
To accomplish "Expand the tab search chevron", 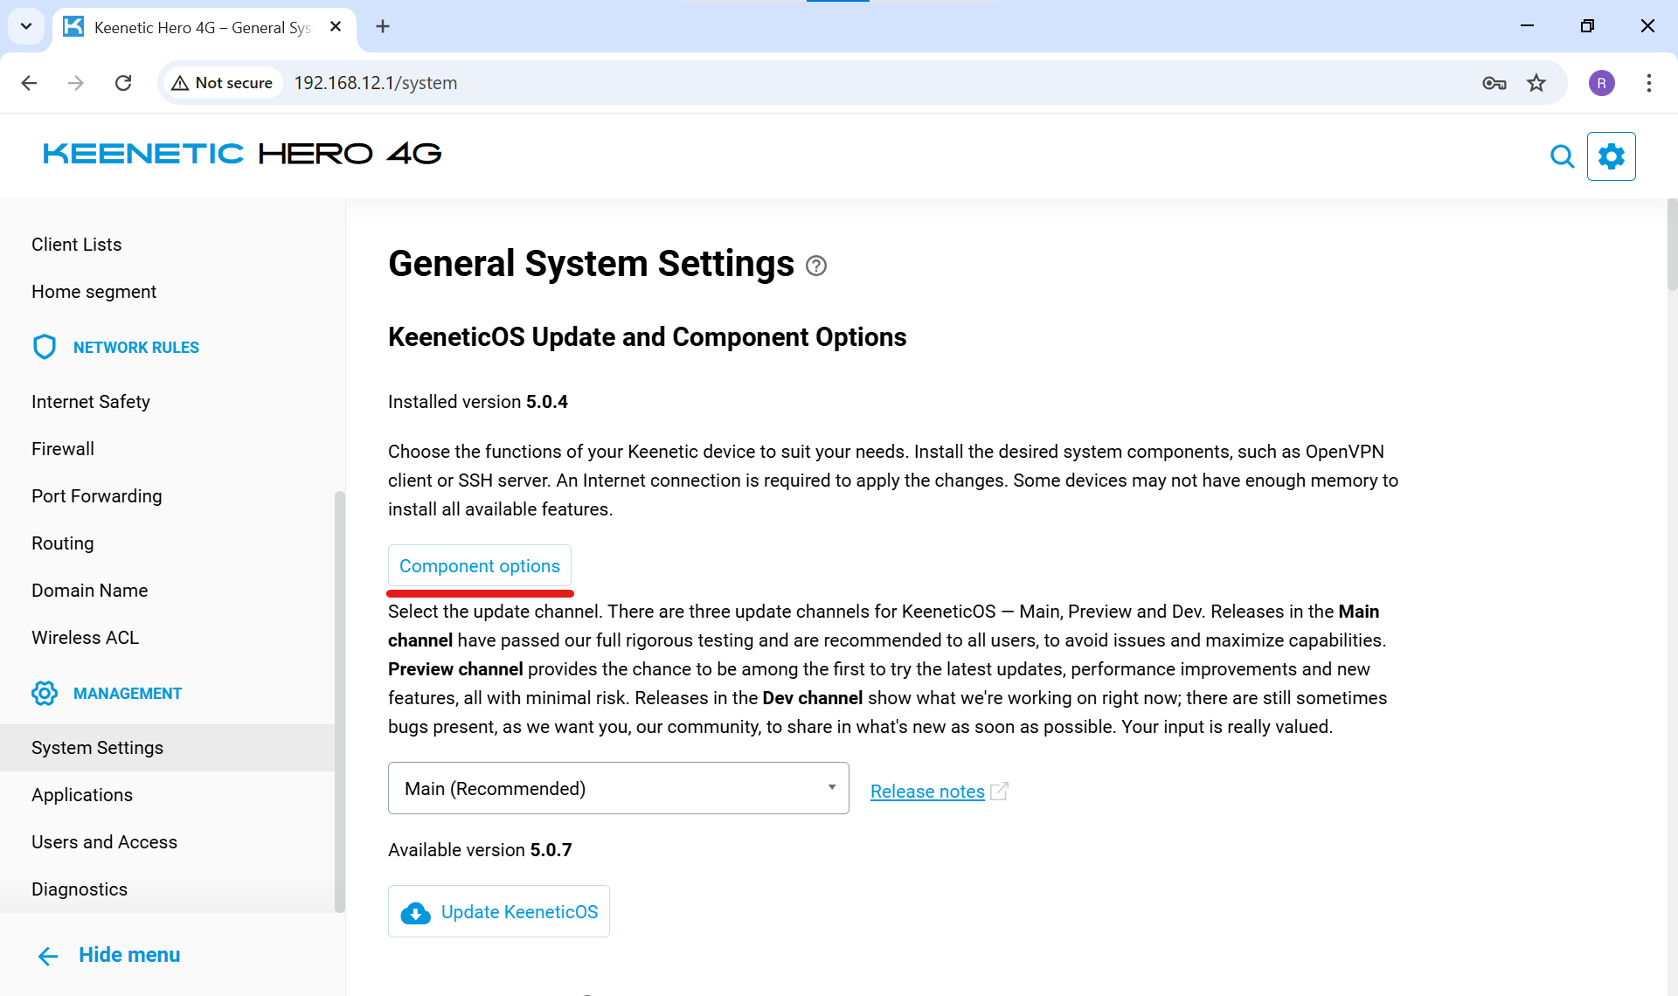I will click(x=26, y=26).
